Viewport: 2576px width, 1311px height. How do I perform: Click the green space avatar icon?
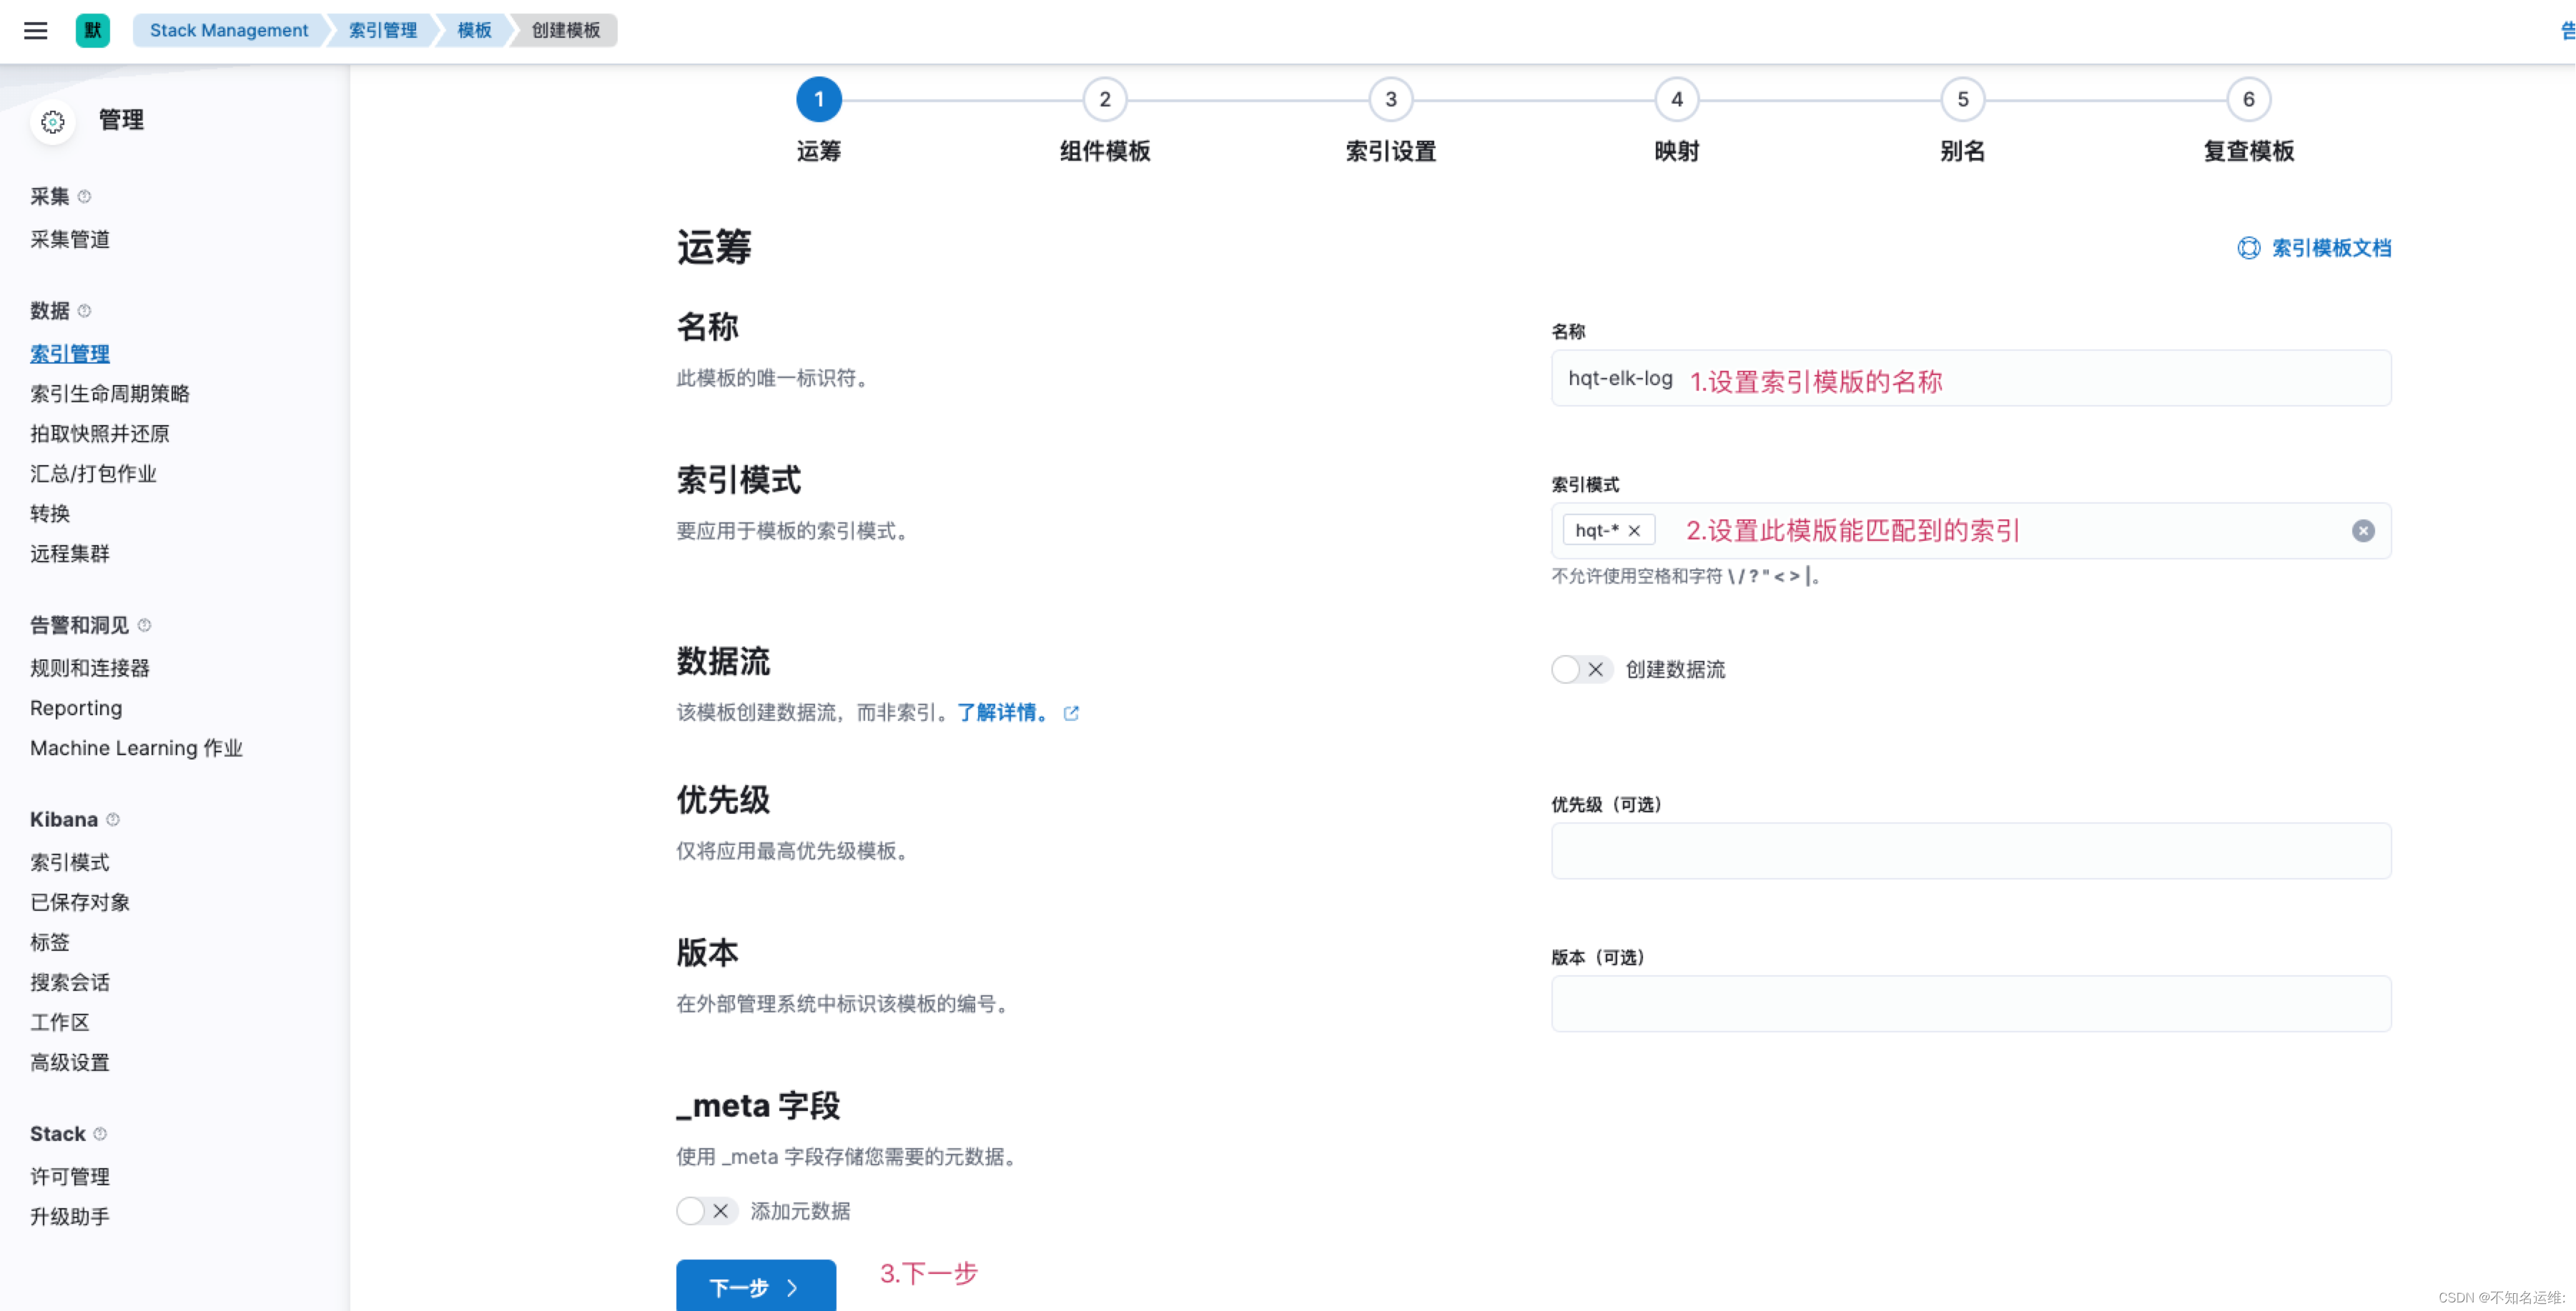coord(93,30)
